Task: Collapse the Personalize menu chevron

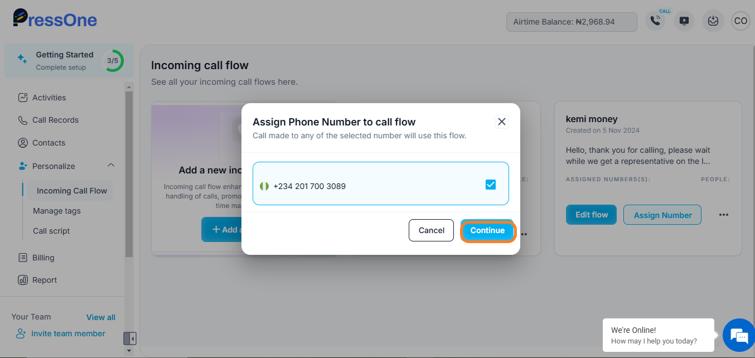Action: [x=111, y=166]
